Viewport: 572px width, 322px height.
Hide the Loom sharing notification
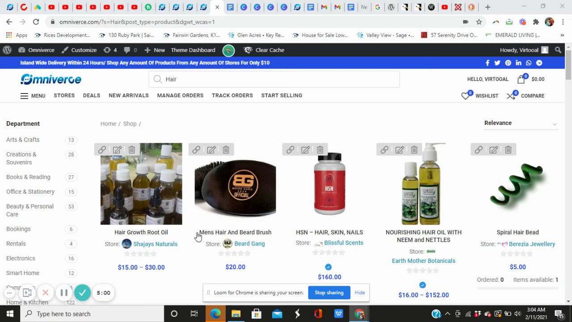360,292
